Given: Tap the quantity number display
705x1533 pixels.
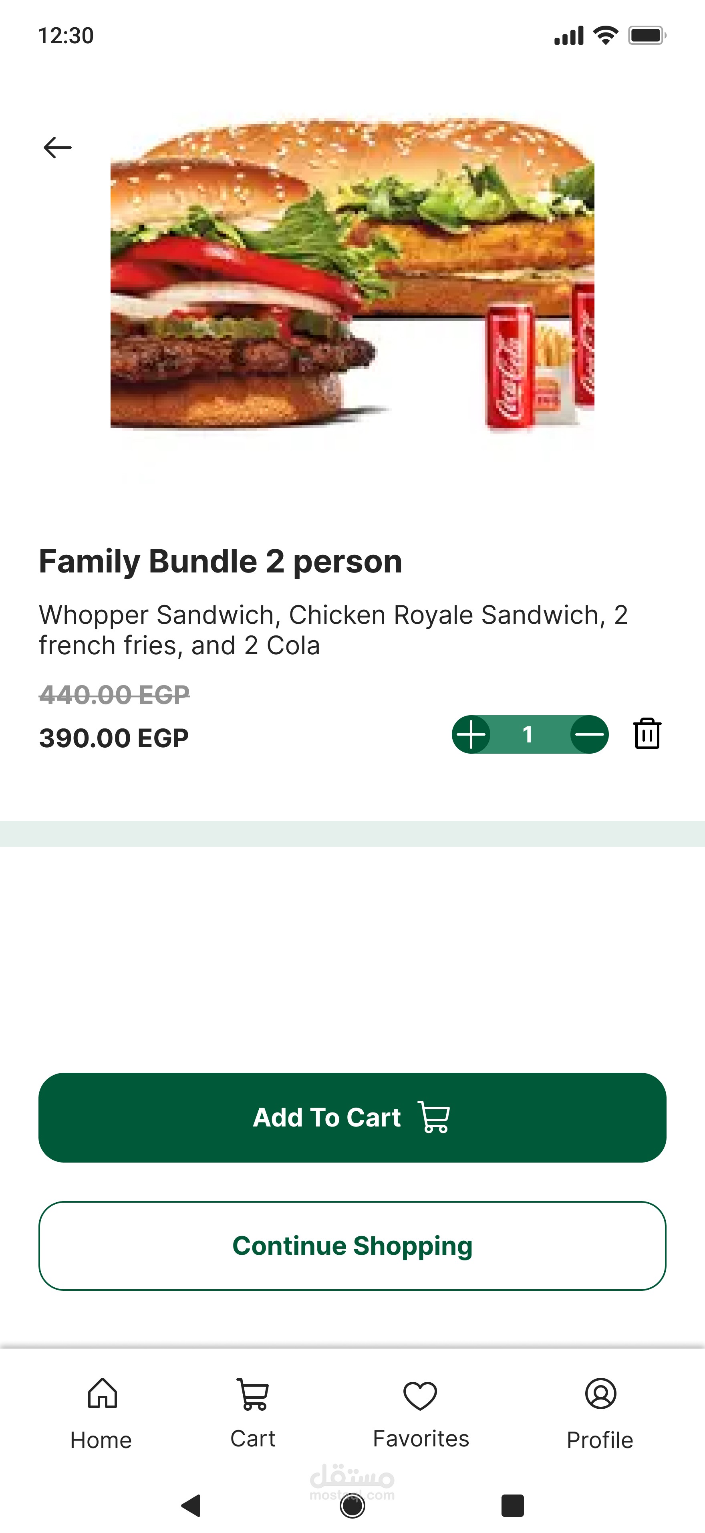Looking at the screenshot, I should point(528,734).
